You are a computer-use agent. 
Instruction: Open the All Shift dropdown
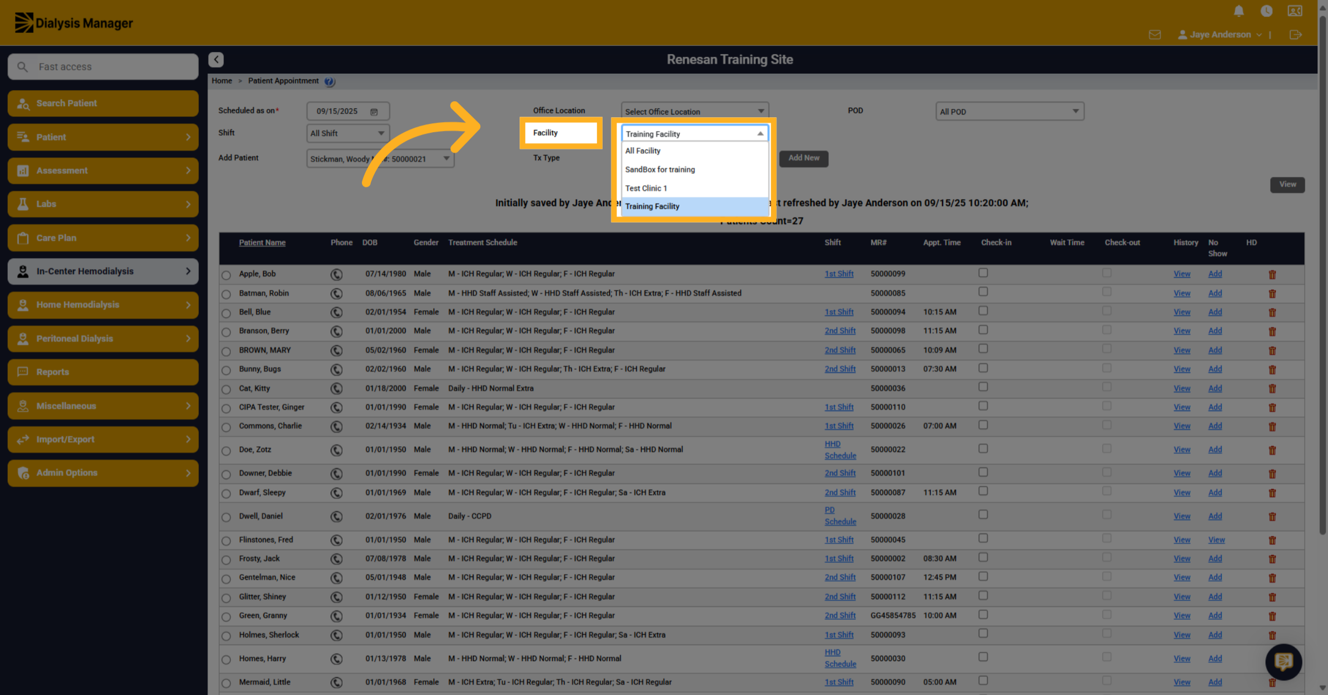[347, 133]
